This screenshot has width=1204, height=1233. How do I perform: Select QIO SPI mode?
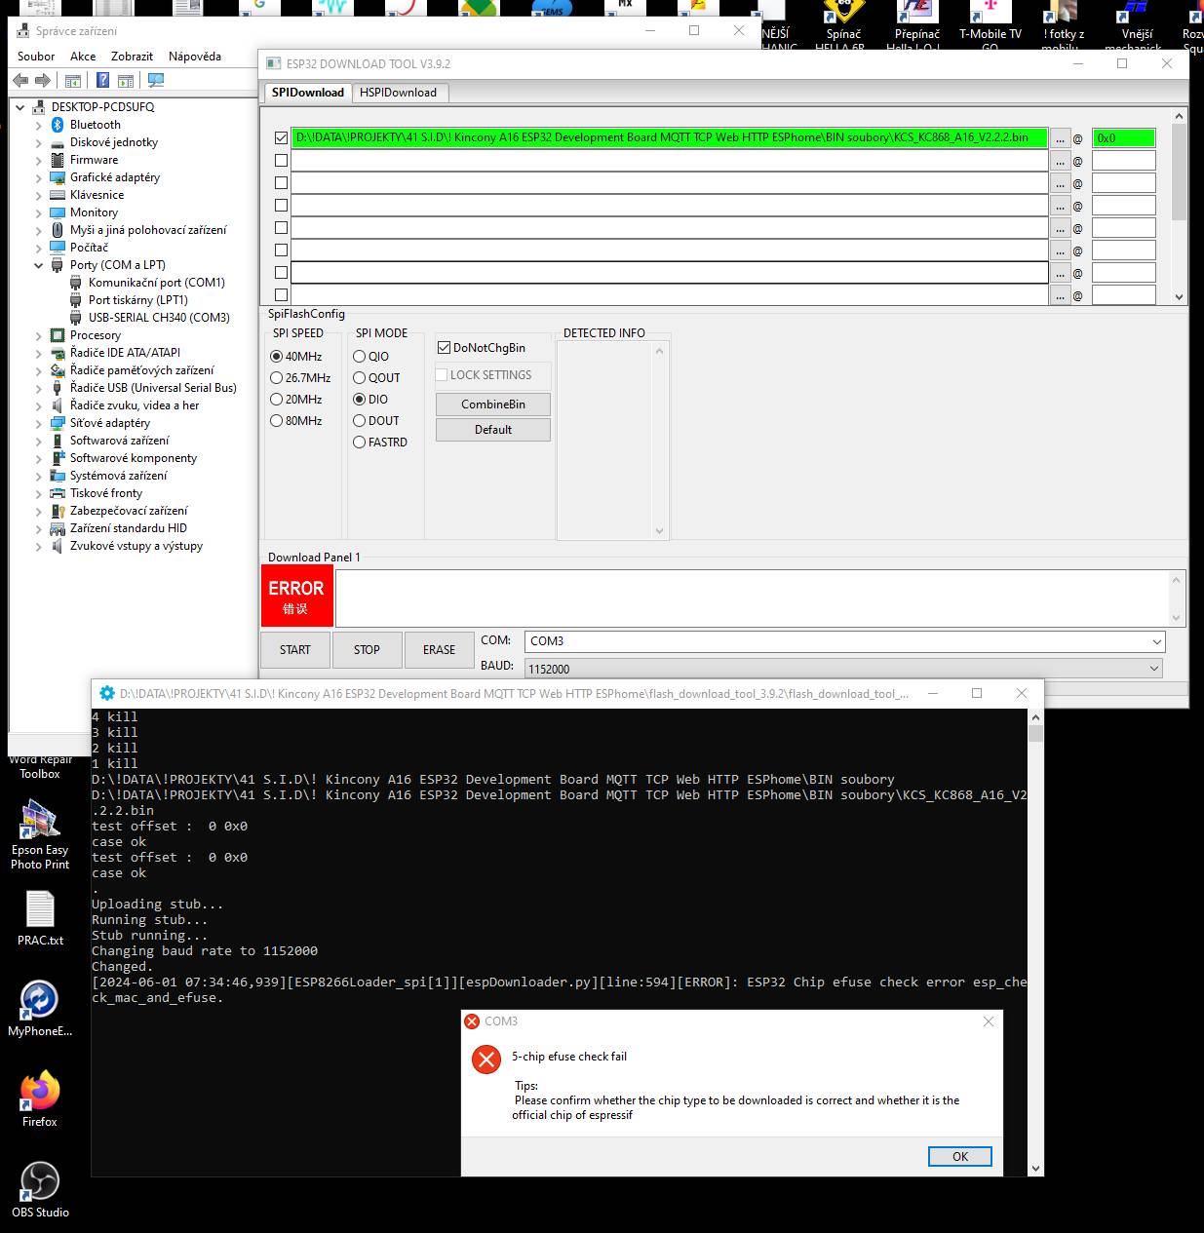360,357
